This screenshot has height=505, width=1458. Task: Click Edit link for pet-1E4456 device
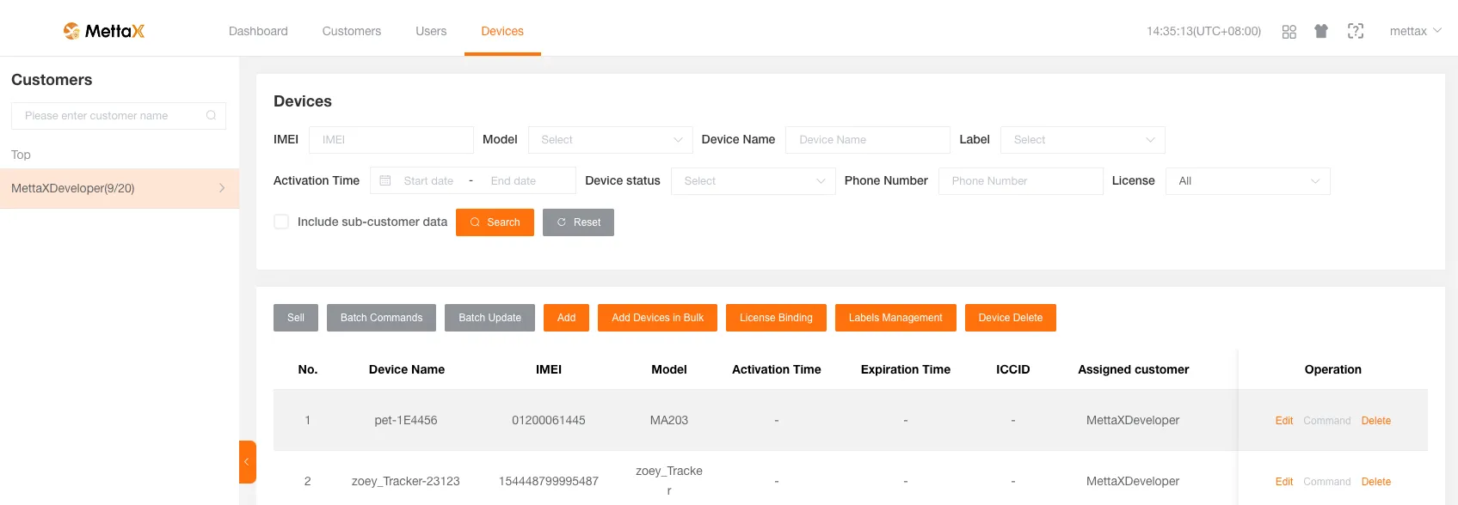point(1283,421)
